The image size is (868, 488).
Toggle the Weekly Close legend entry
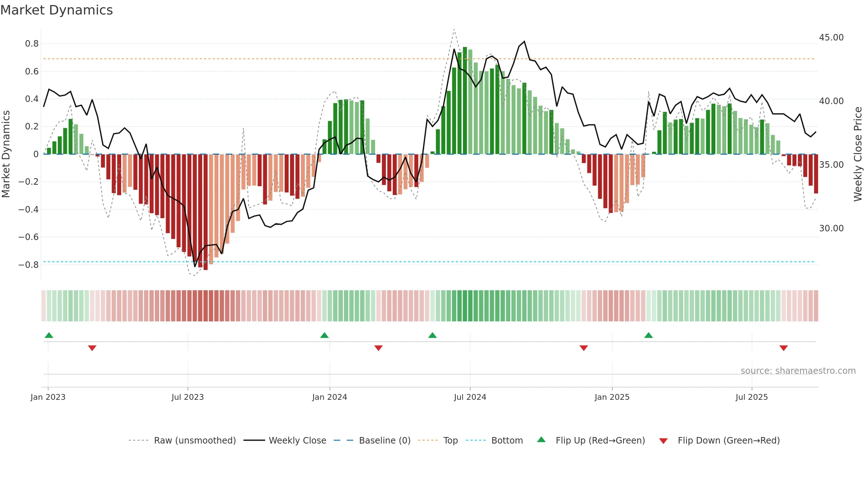tap(285, 440)
